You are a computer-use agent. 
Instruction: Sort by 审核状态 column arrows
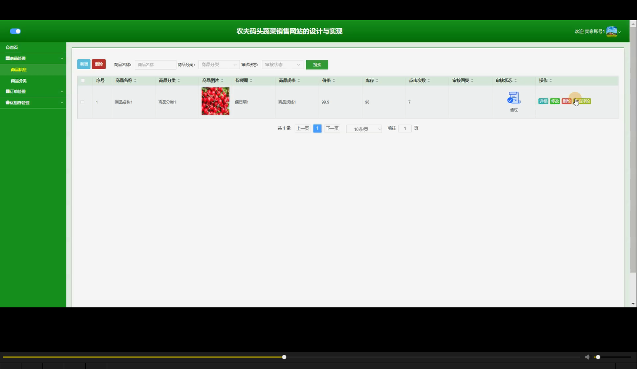[515, 81]
